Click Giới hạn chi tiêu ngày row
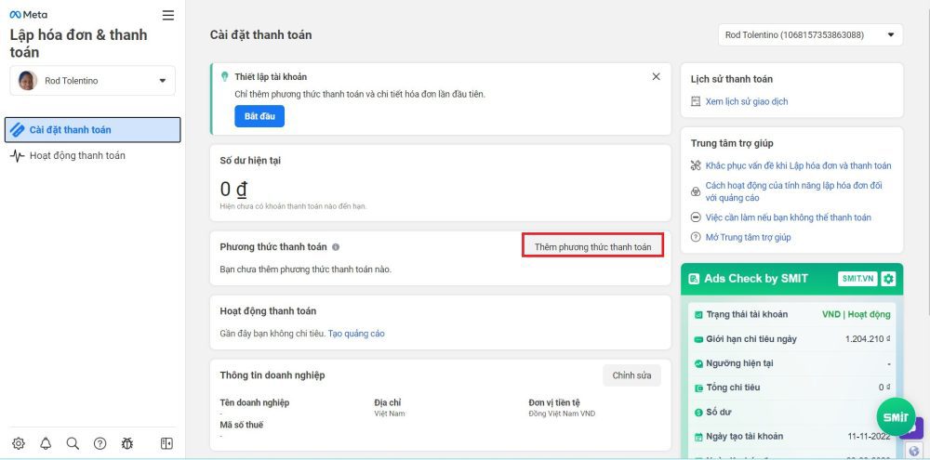930x460 pixels. tap(792, 339)
